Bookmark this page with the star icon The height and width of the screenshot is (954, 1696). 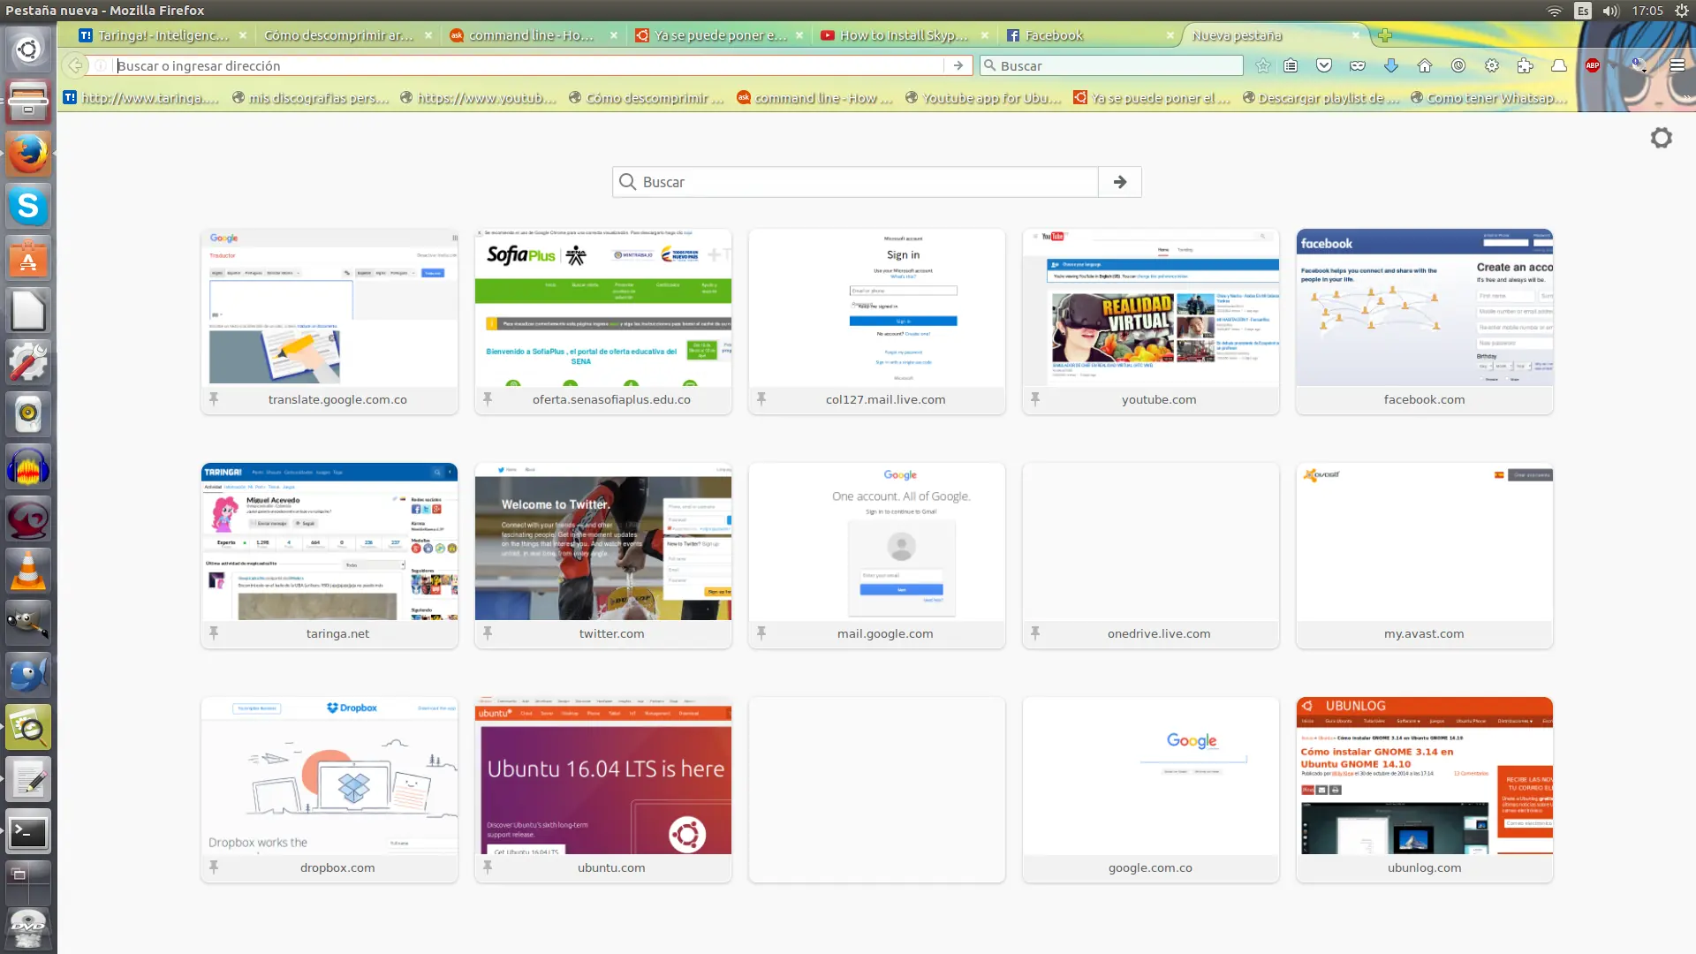point(1263,65)
